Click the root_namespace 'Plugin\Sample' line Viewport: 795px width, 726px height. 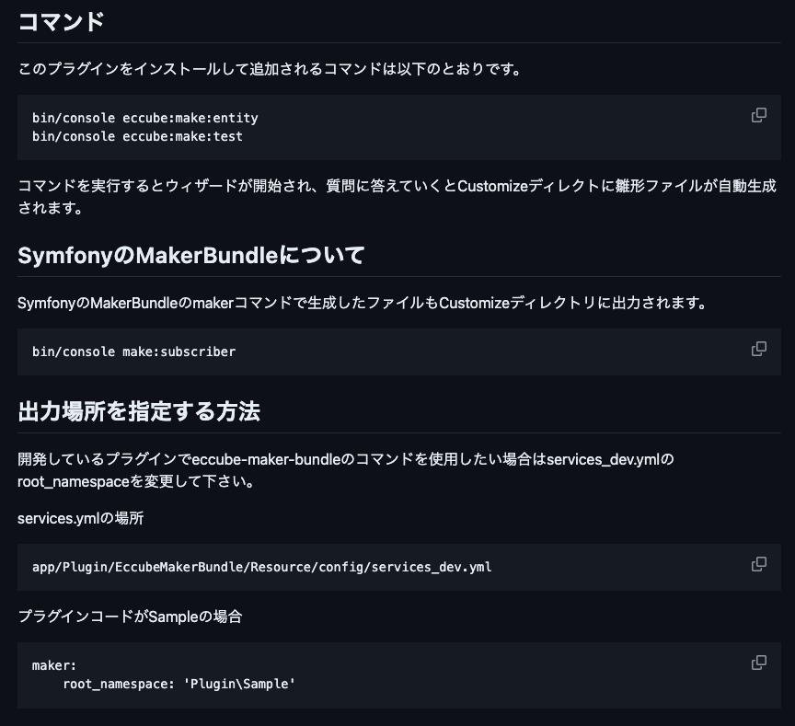click(179, 684)
